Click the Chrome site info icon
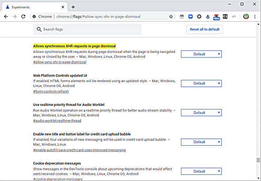This screenshot has height=181, width=261. [34, 16]
